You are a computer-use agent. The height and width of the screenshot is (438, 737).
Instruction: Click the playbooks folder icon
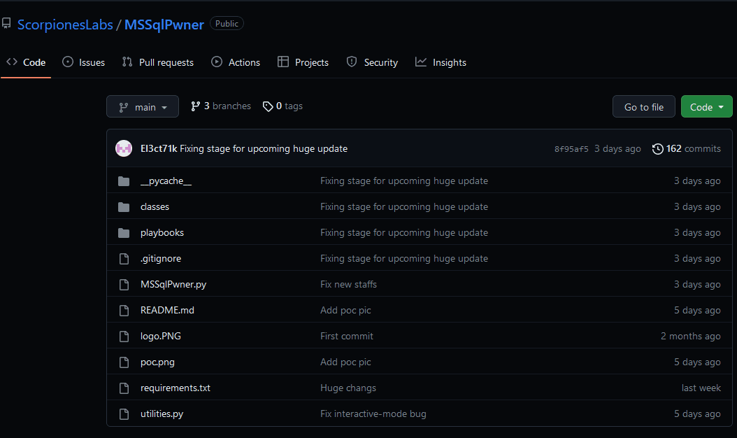124,233
